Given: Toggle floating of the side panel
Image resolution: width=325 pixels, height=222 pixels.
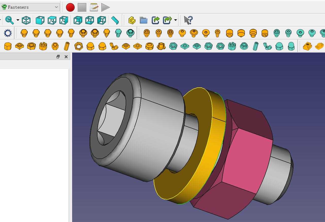Looking at the screenshot, I should coord(58,57).
